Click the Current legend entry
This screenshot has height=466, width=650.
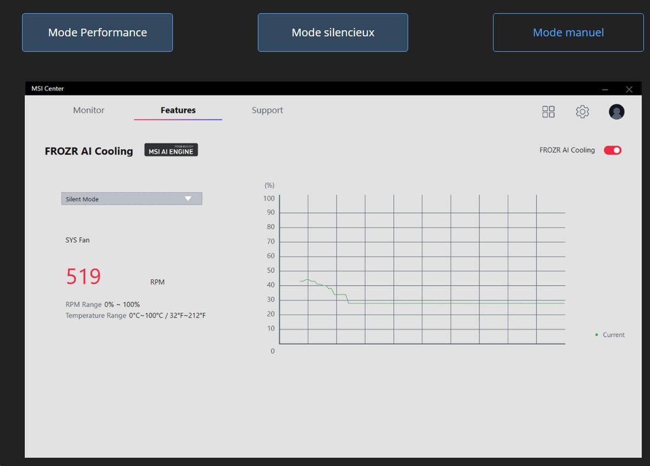(610, 335)
